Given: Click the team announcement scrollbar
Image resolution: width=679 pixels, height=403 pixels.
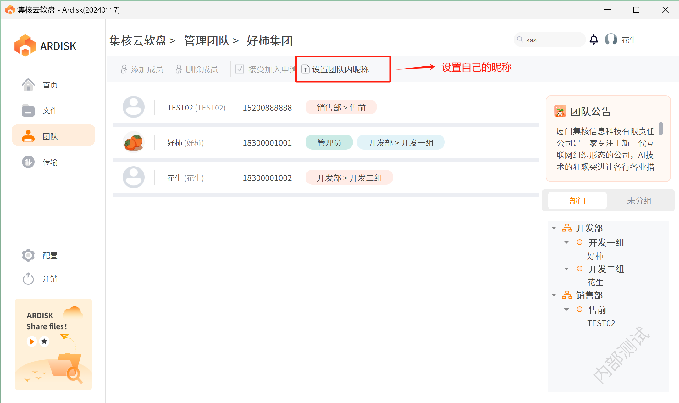Looking at the screenshot, I should click(661, 129).
